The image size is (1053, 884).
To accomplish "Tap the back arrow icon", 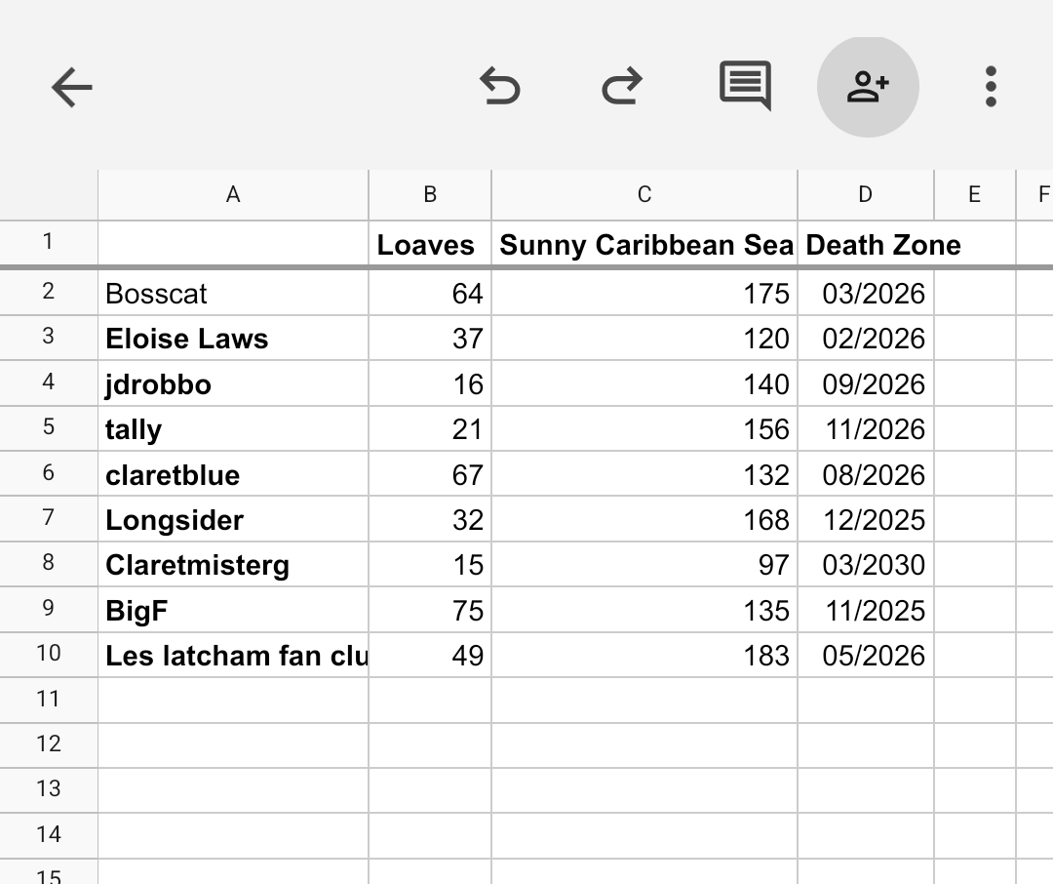I will [71, 88].
